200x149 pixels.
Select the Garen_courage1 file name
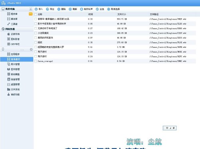(x=45, y=61)
